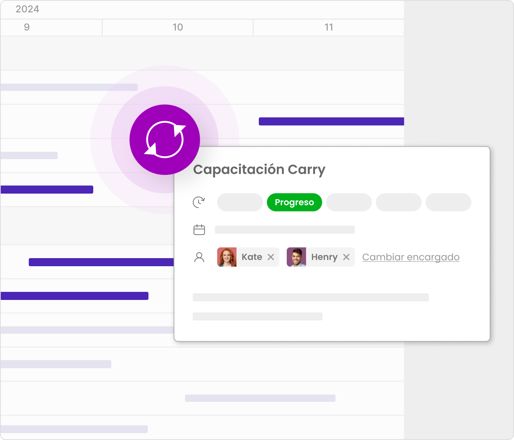
Task: Click the assignee person icon
Action: (x=199, y=257)
